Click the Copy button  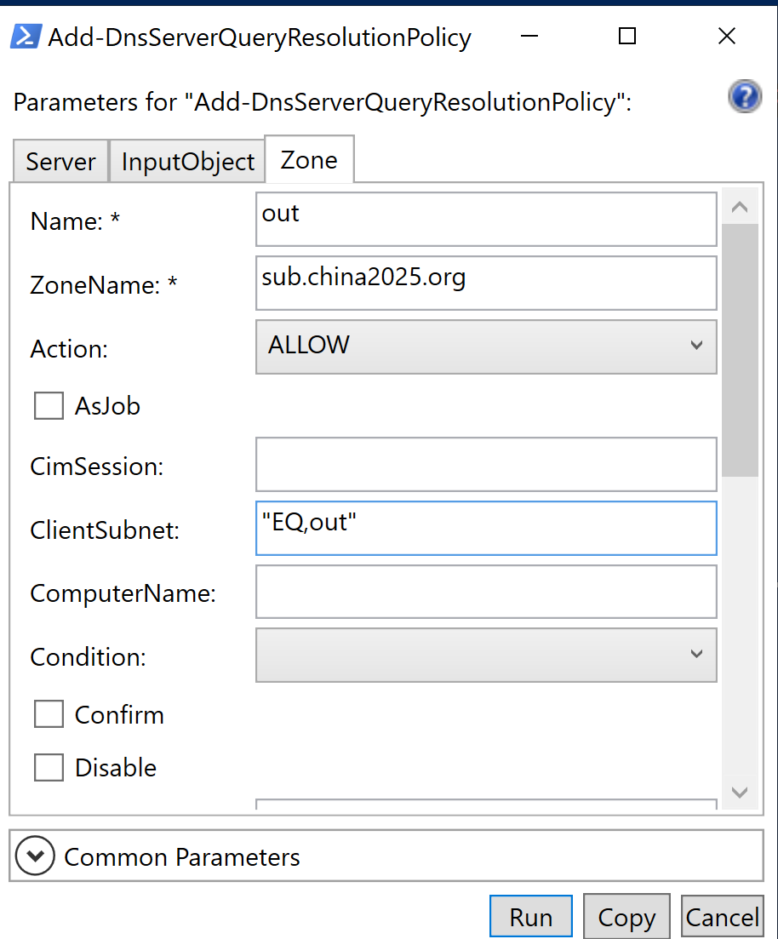[x=626, y=916]
